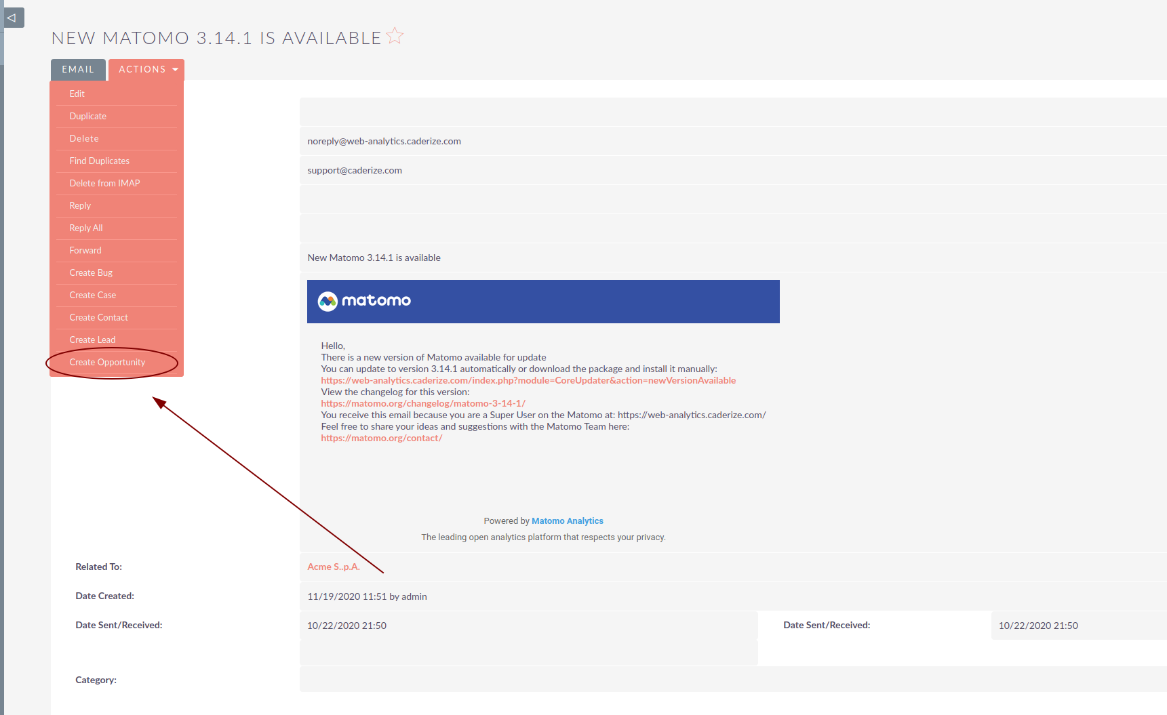Screen dimensions: 1167x715
Task: Click the Matomo logo in email banner
Action: pos(364,301)
